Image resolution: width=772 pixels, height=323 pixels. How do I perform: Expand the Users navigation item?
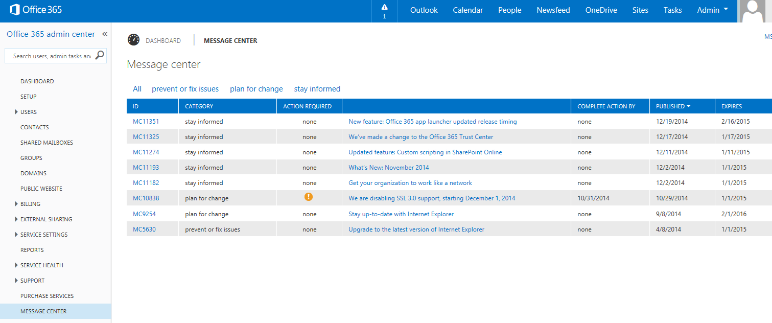[x=16, y=112]
